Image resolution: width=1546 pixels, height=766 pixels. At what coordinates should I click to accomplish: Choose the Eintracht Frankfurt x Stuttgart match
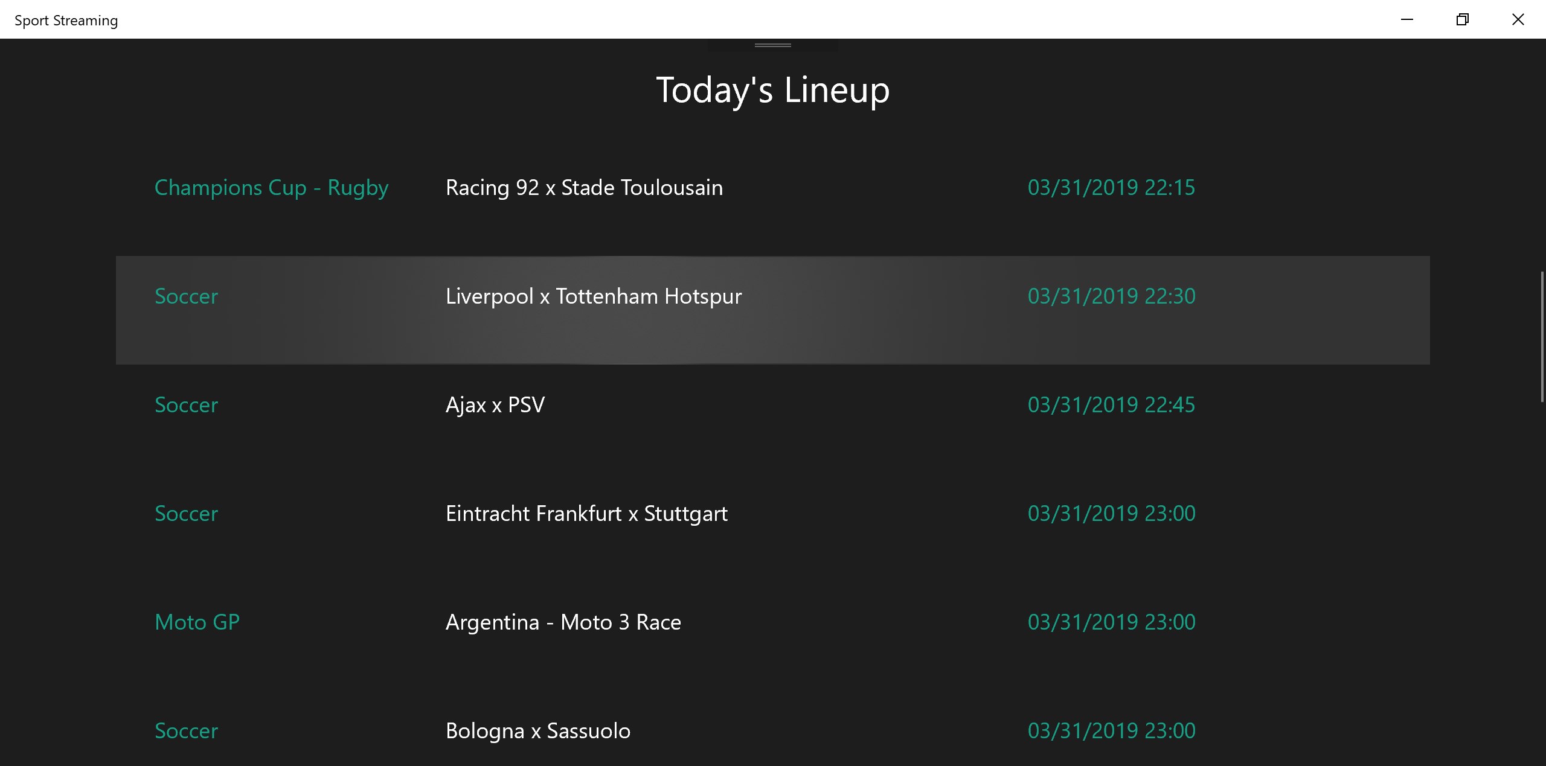tap(586, 514)
